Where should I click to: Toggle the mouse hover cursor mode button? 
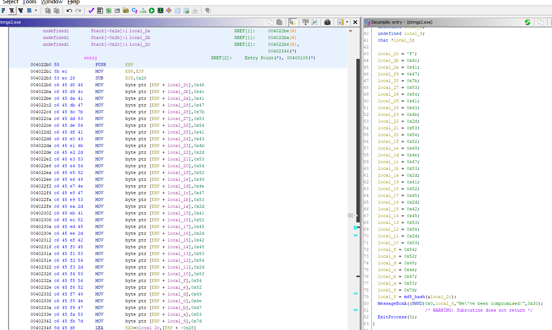pyautogui.click(x=293, y=22)
